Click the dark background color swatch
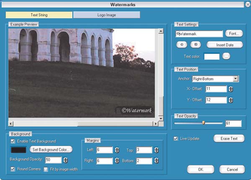The width and height of the screenshot is (251, 180). tap(18, 150)
